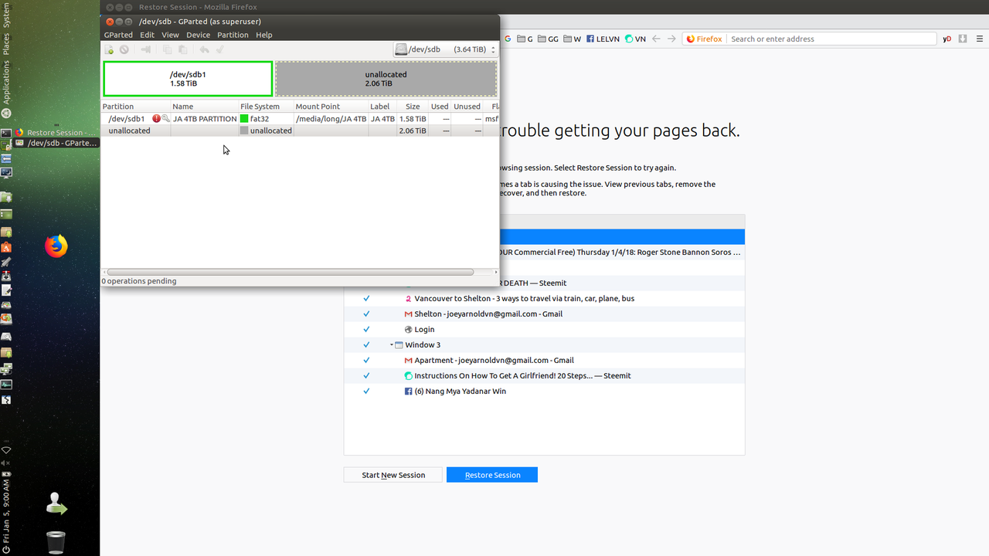
Task: Click the Restore Session button
Action: (x=492, y=475)
